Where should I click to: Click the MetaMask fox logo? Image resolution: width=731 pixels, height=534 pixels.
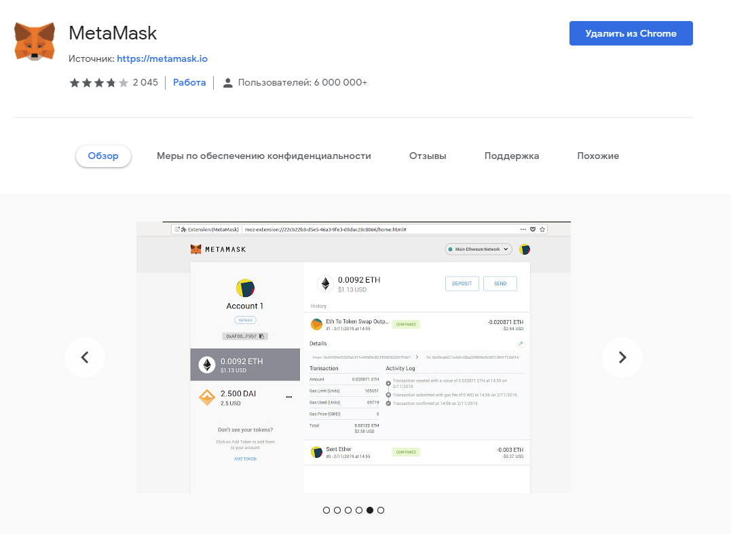tap(35, 41)
